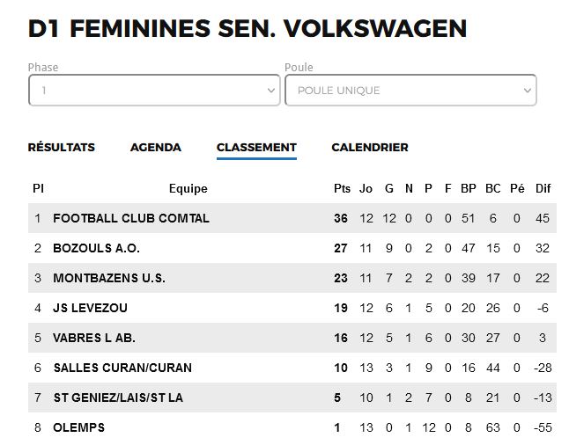
Task: Open the OLEMPS team link
Action: [78, 427]
